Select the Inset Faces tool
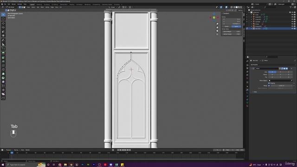297x167 pixels. pos(3,58)
